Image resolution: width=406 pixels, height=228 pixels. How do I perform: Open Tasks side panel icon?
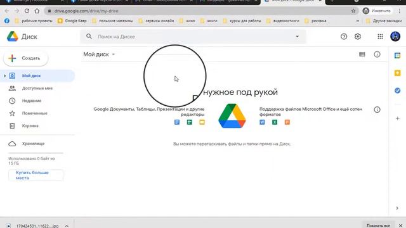397,91
